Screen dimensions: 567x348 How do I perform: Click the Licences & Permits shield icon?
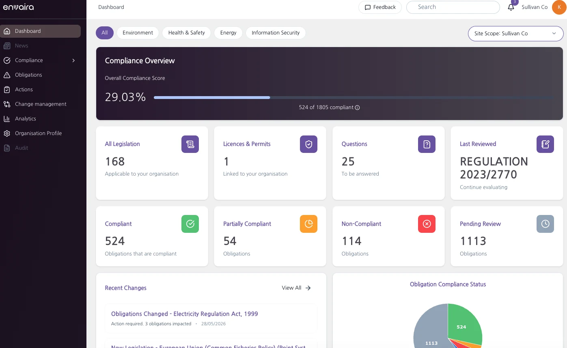point(308,144)
